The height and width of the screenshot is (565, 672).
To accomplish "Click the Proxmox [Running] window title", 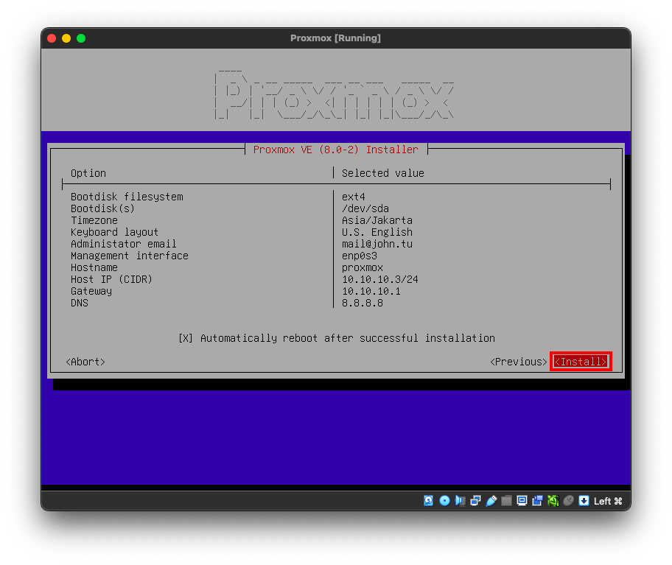I will click(335, 38).
